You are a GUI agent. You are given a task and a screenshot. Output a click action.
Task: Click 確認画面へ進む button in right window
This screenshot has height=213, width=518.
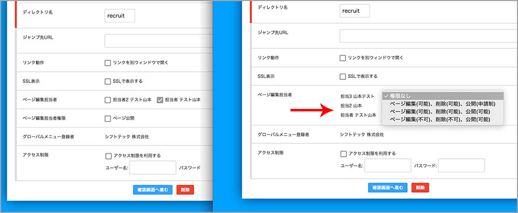(x=388, y=188)
